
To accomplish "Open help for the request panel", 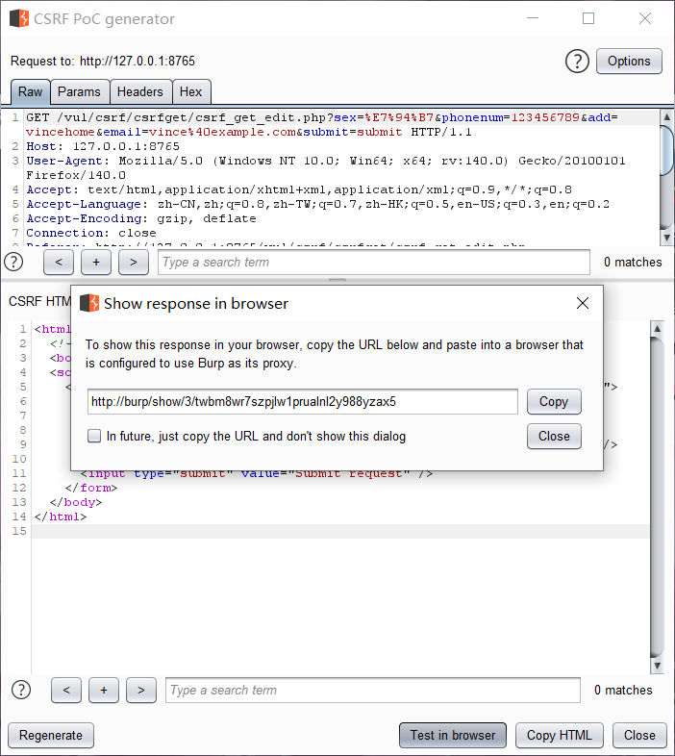I will (x=13, y=263).
